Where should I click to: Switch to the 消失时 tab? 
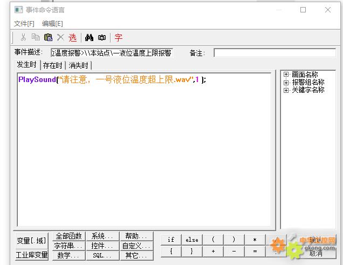[79, 65]
